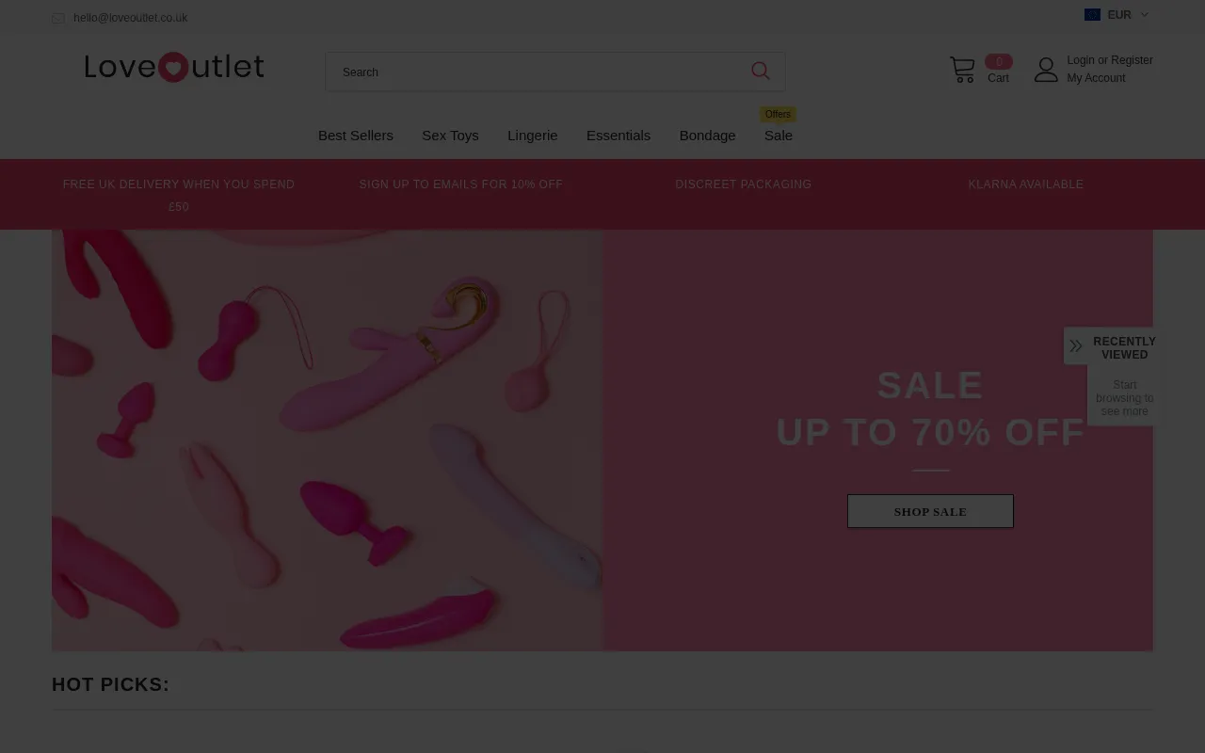
Task: Click the Login or Register link
Action: click(x=1110, y=60)
